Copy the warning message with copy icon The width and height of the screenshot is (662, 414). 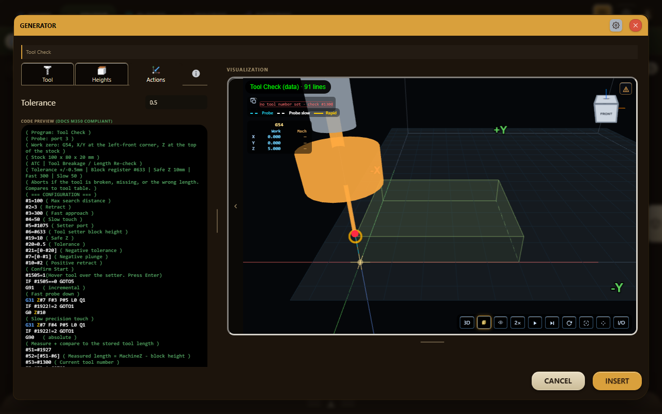point(253,101)
